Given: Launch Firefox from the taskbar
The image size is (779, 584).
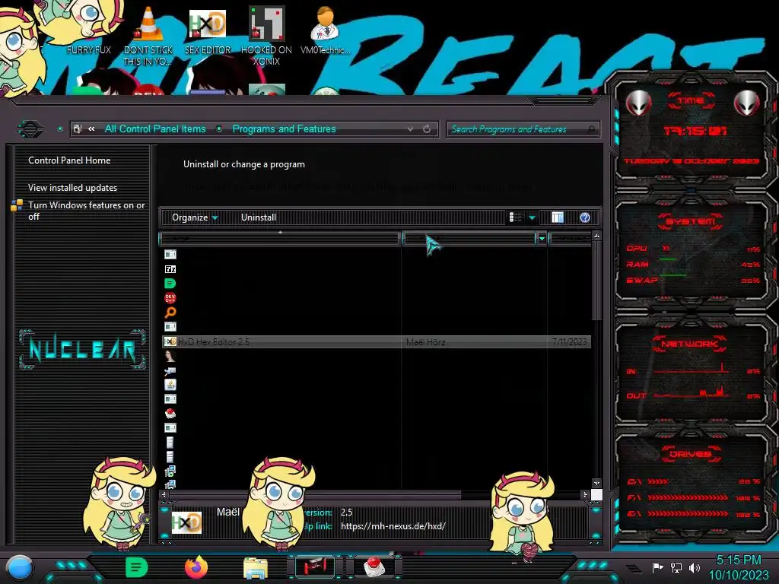Looking at the screenshot, I should (196, 567).
